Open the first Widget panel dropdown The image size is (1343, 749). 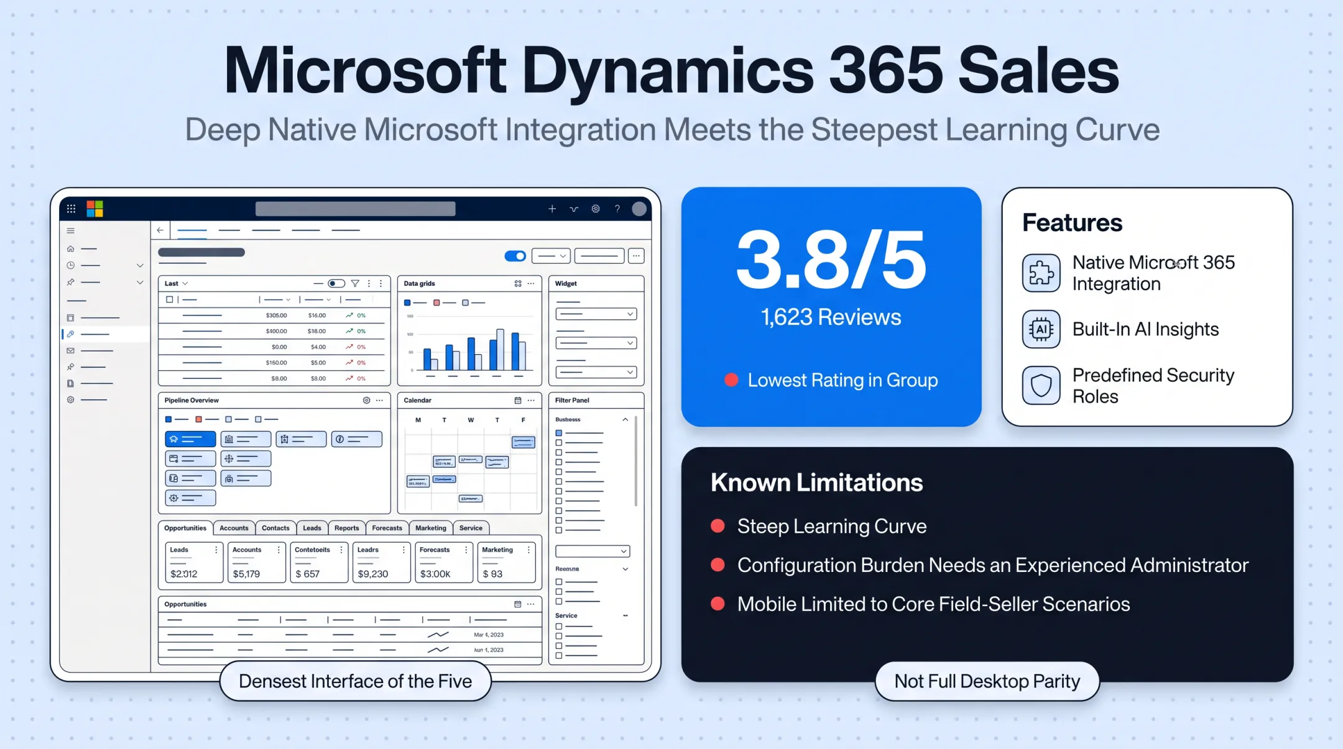(x=596, y=314)
